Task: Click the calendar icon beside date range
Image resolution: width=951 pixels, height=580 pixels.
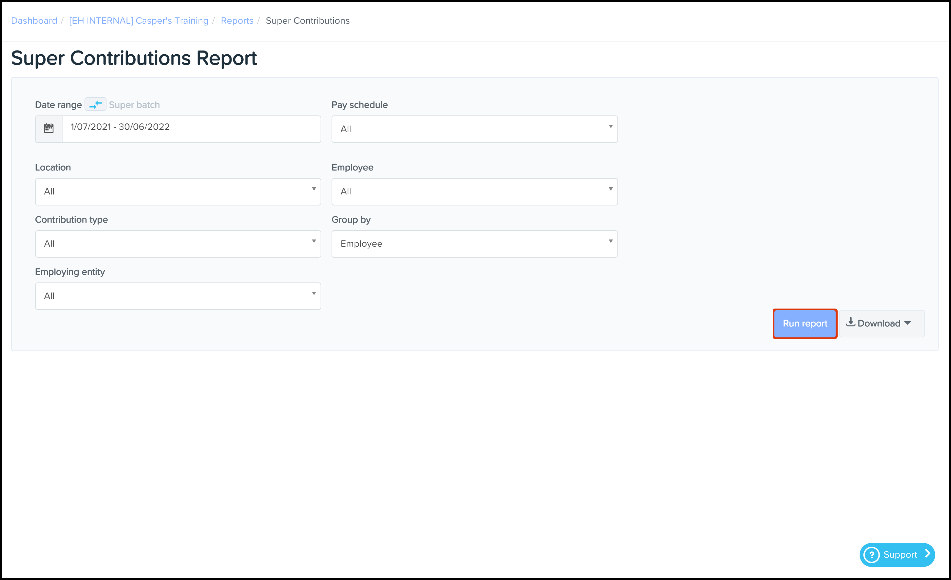Action: tap(49, 129)
